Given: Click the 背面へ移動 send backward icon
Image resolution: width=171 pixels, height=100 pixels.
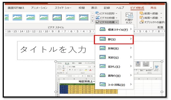Looking at the screenshot, I should tap(142, 18).
